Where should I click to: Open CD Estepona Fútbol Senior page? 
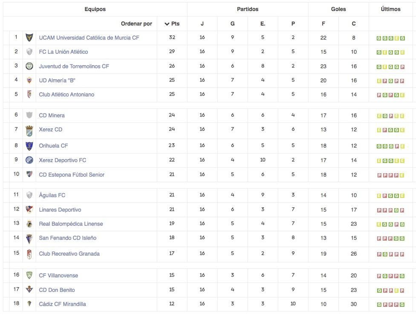(71, 175)
